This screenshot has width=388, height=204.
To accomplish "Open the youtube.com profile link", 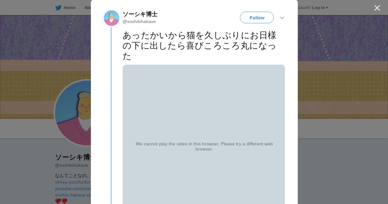I will point(73,189).
